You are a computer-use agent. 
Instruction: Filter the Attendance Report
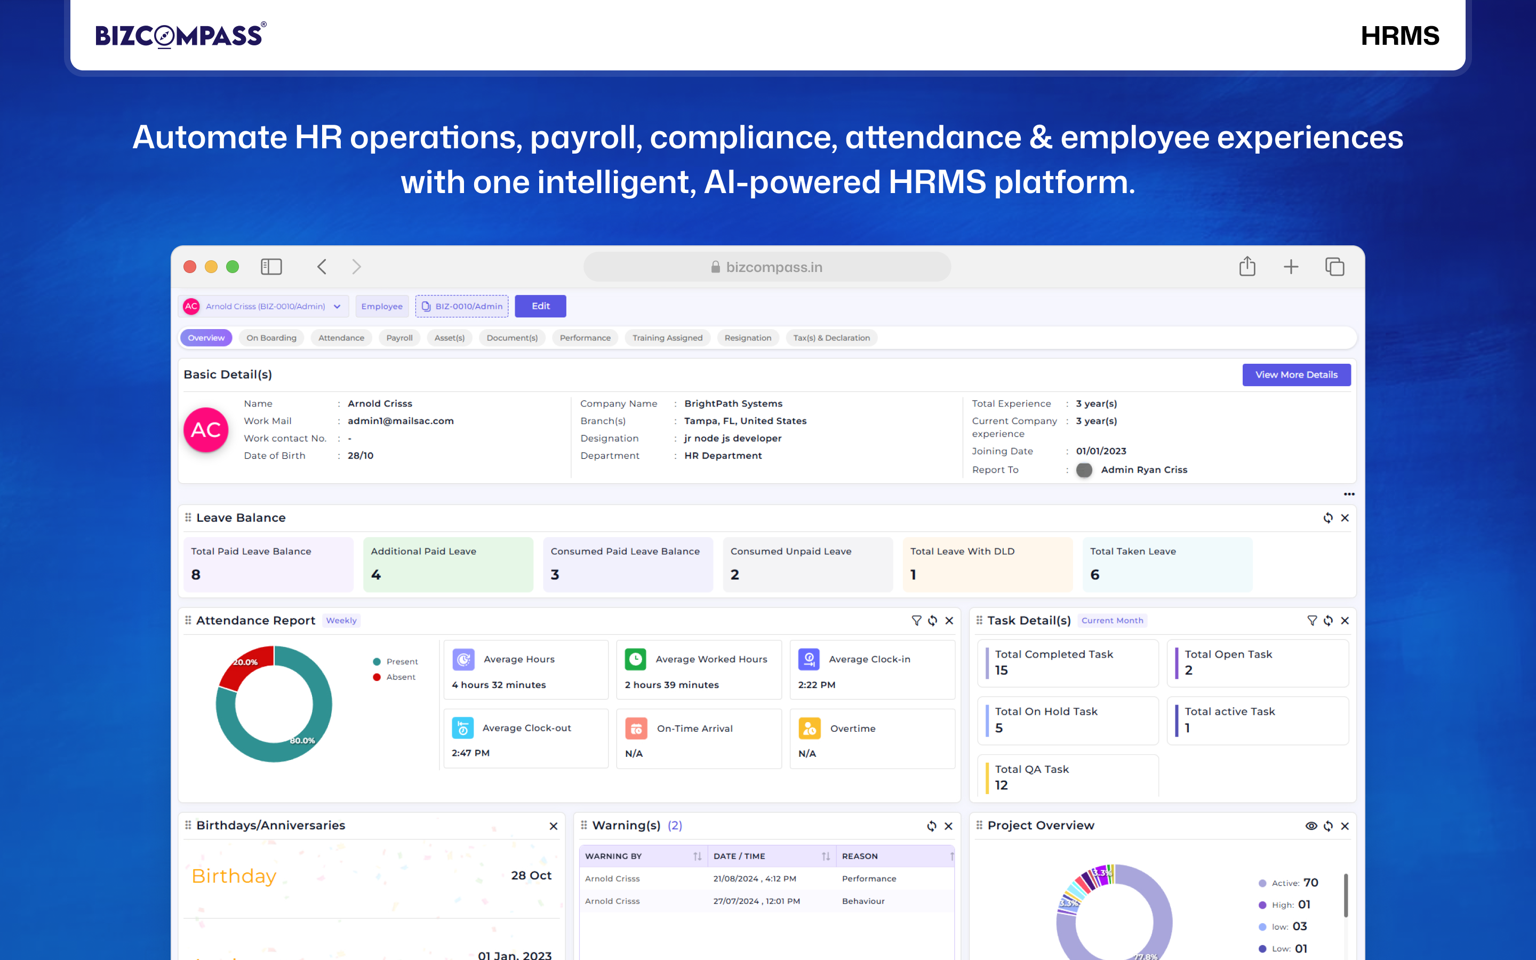[x=916, y=620]
